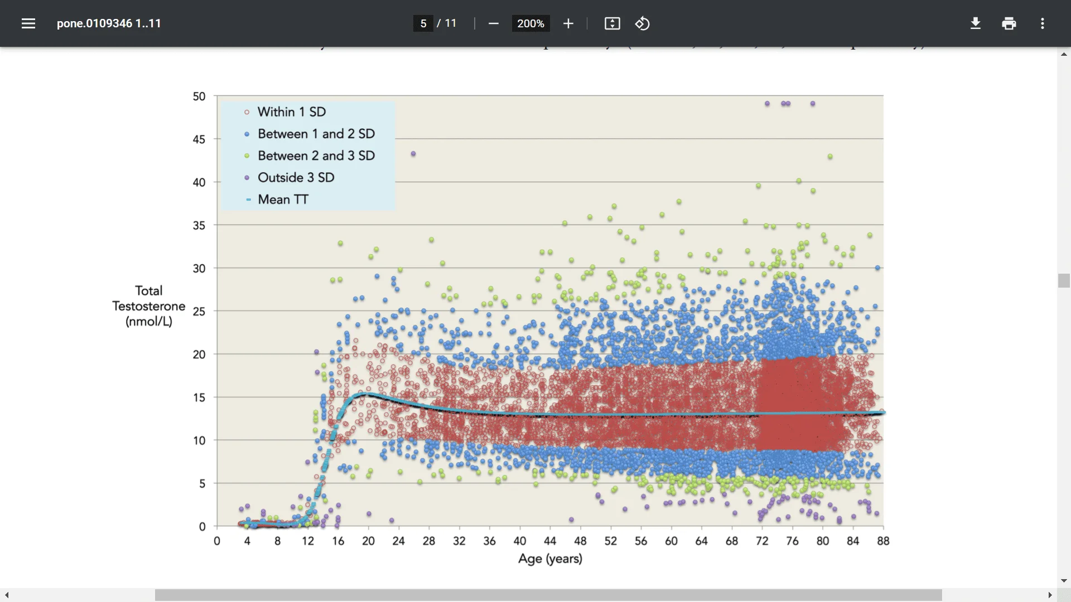This screenshot has width=1071, height=602.
Task: Click the total page count '/ 11'
Action: pos(447,23)
